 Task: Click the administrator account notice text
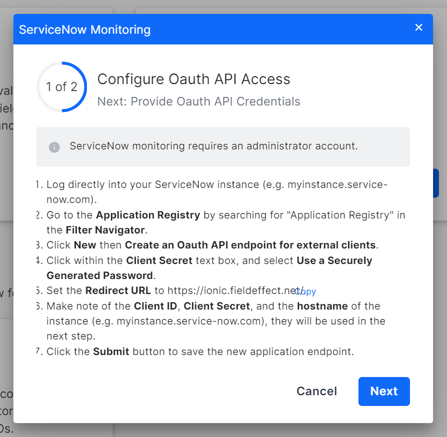[x=214, y=146]
